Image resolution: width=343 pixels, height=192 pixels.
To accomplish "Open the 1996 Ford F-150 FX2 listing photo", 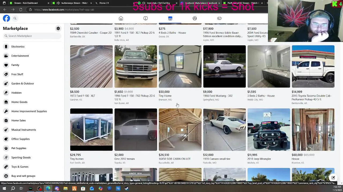I will pos(136,66).
